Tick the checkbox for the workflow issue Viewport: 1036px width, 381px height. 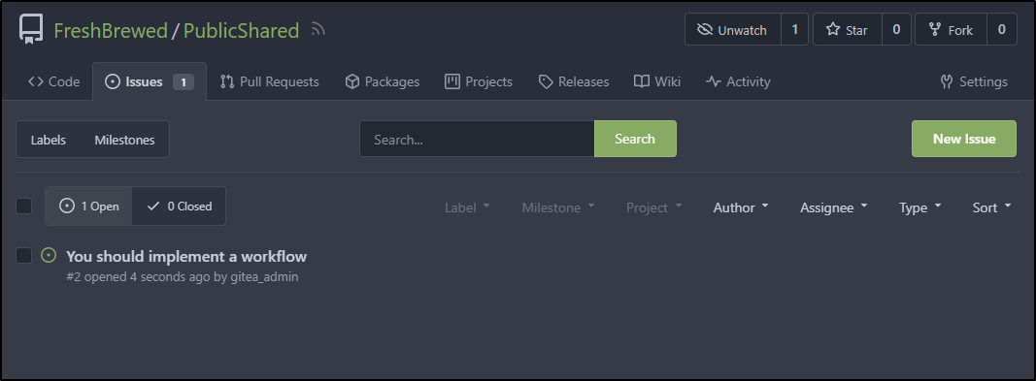tap(23, 255)
